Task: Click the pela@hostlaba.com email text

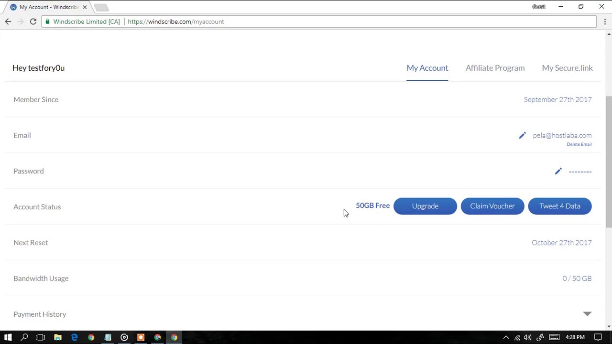Action: 562,136
